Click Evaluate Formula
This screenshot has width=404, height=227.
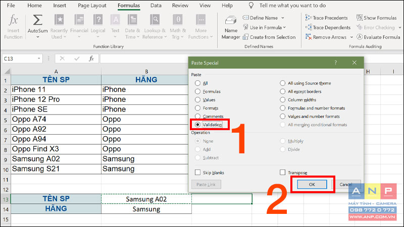(378, 37)
